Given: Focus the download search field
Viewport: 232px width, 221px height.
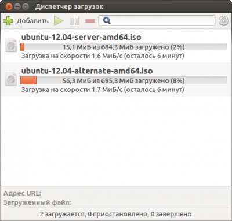Looking at the screenshot, I should point(157,20).
